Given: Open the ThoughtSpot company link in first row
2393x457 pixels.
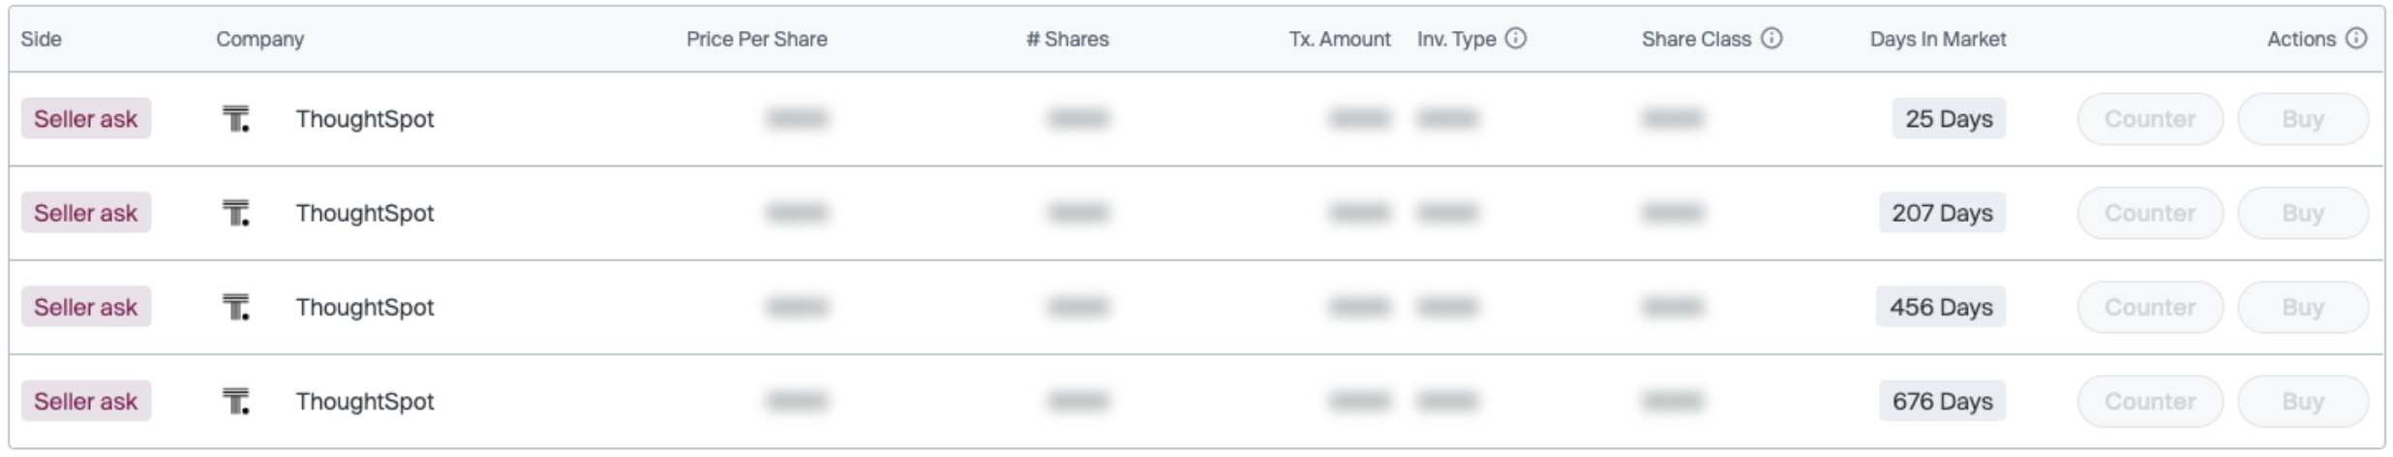Looking at the screenshot, I should pos(365,119).
